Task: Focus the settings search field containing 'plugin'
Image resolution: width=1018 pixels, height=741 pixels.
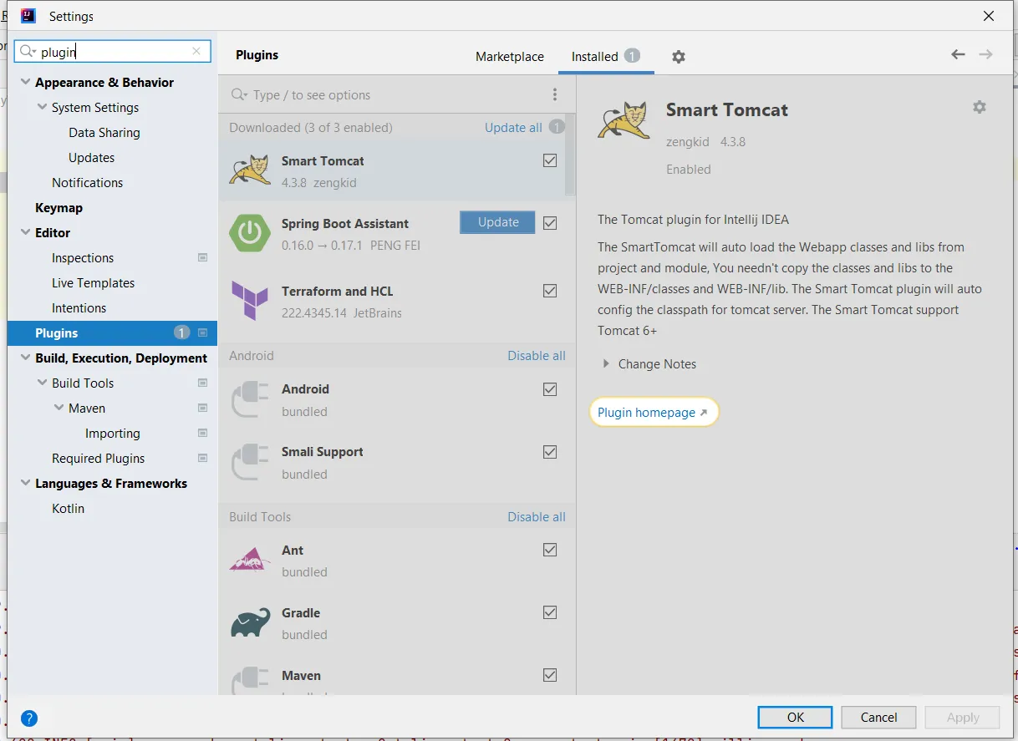Action: click(113, 52)
